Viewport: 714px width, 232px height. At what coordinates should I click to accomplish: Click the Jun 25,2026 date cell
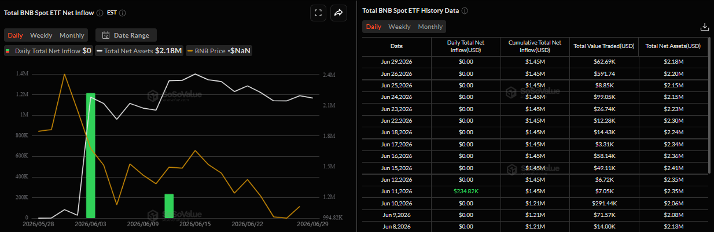click(x=396, y=85)
